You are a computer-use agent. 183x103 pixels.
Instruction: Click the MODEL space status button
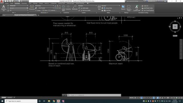click(x=132, y=98)
